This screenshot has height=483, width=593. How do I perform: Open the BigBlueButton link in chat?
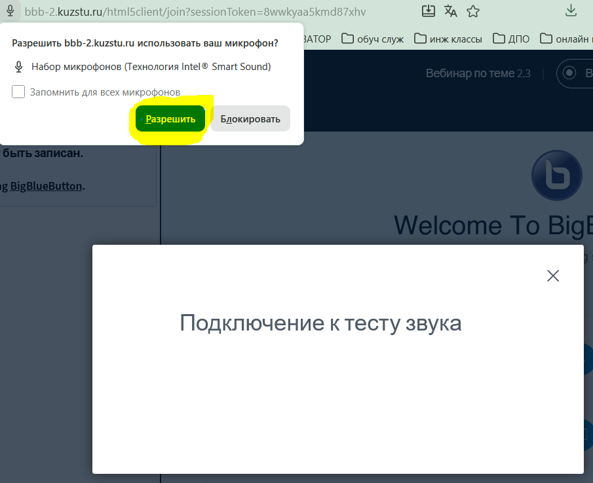click(x=46, y=186)
